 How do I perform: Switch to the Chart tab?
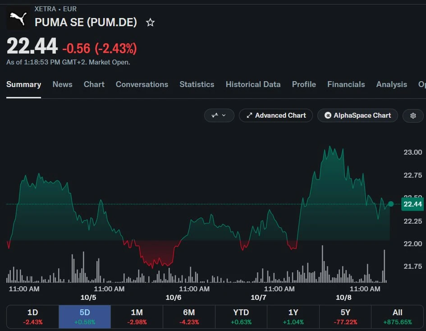pos(94,84)
